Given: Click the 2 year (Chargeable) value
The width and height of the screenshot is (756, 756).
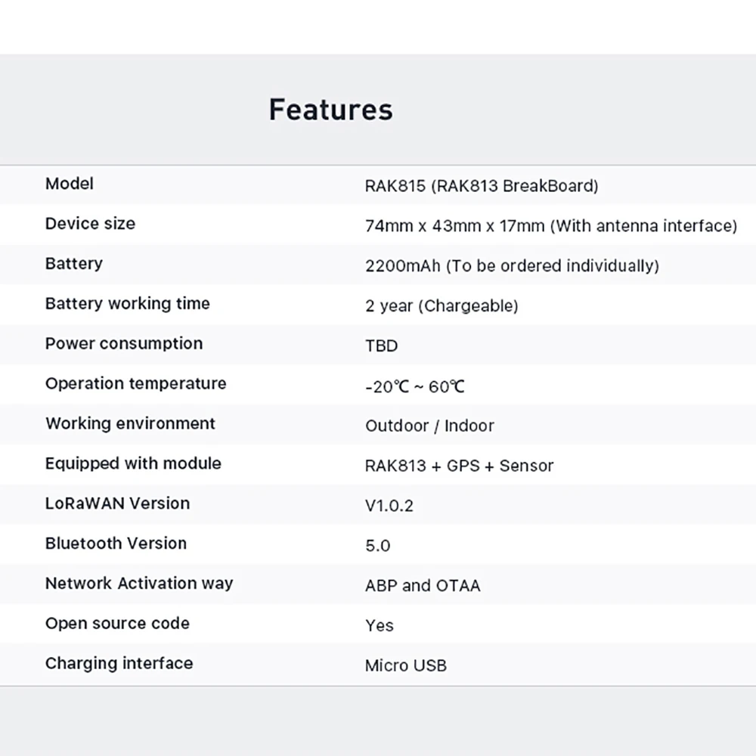Looking at the screenshot, I should tap(442, 305).
